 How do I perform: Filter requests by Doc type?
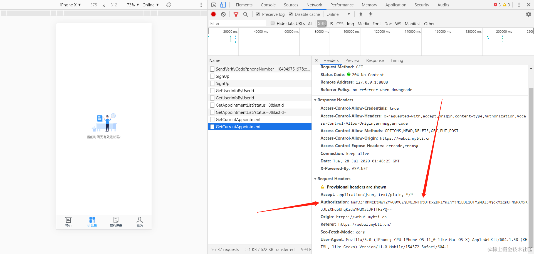(x=388, y=24)
